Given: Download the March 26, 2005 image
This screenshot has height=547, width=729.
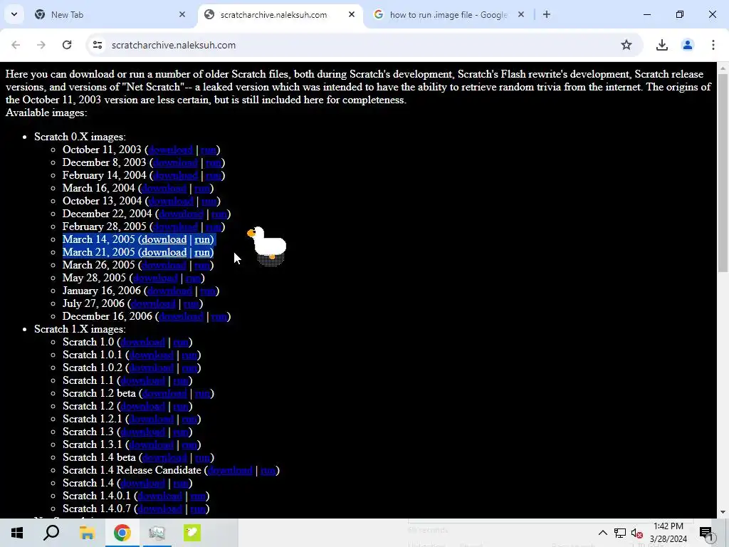Looking at the screenshot, I should click(164, 265).
